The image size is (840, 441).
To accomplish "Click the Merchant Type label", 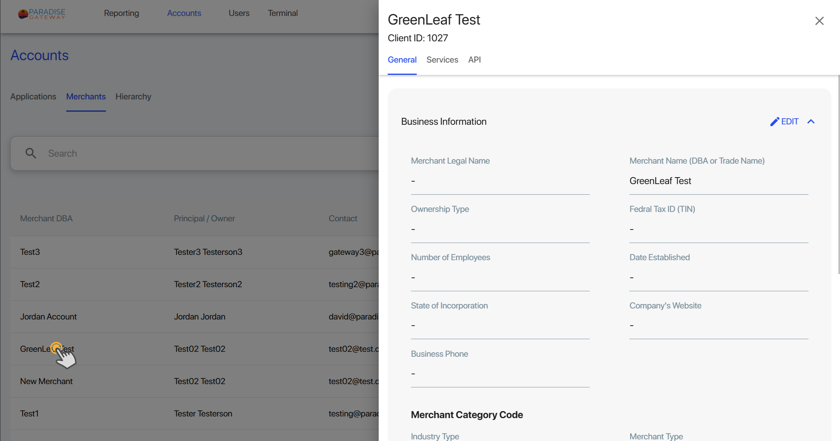I will coord(656,436).
